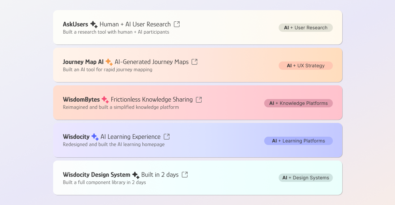The width and height of the screenshot is (395, 205).
Task: Select the AI + UX Strategy tag
Action: 305,66
